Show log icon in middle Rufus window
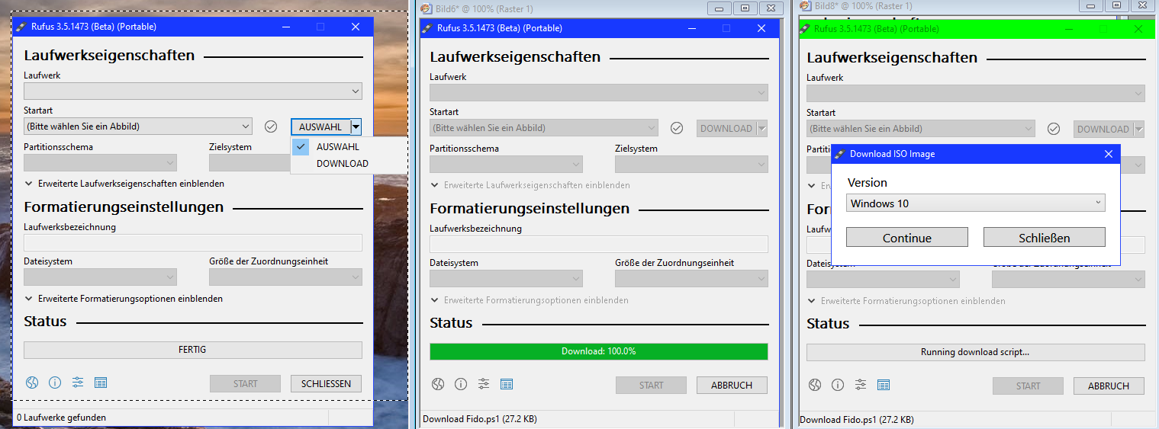 (507, 385)
